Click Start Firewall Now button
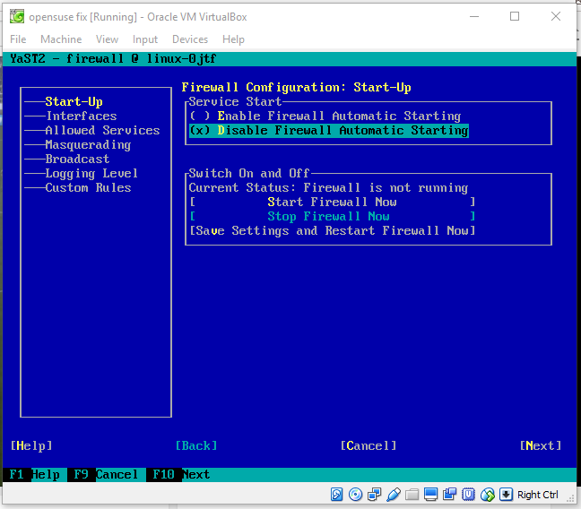 pyautogui.click(x=332, y=203)
